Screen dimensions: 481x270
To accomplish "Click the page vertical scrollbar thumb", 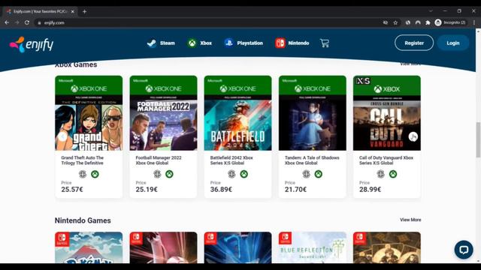I will coord(478,139).
